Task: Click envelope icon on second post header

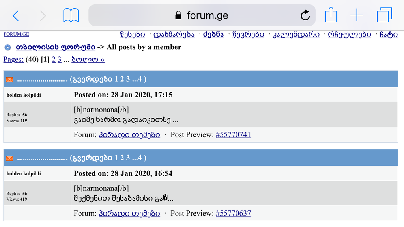Action: point(9,158)
